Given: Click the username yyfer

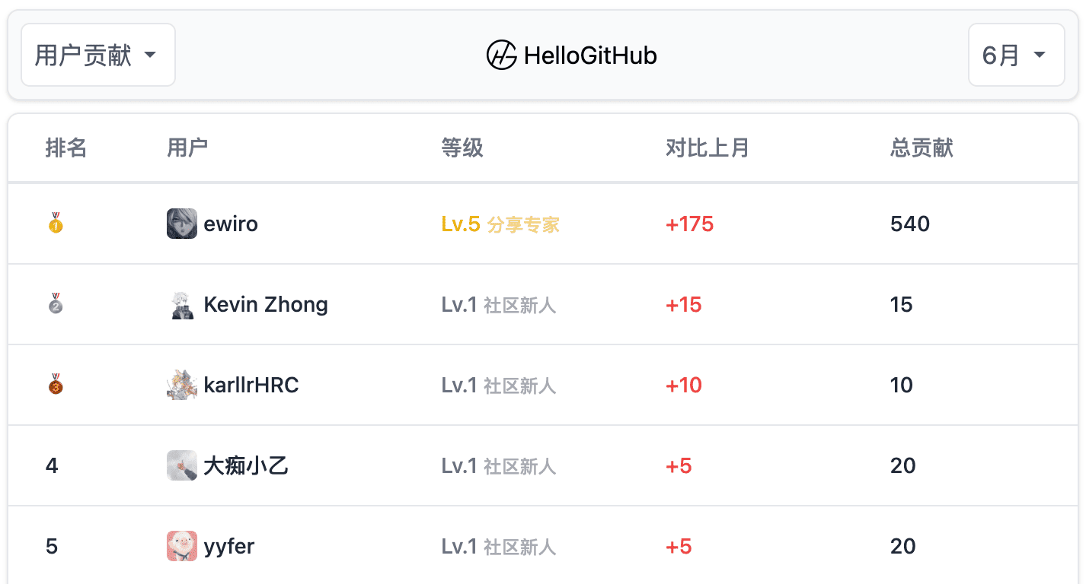Looking at the screenshot, I should tap(229, 546).
